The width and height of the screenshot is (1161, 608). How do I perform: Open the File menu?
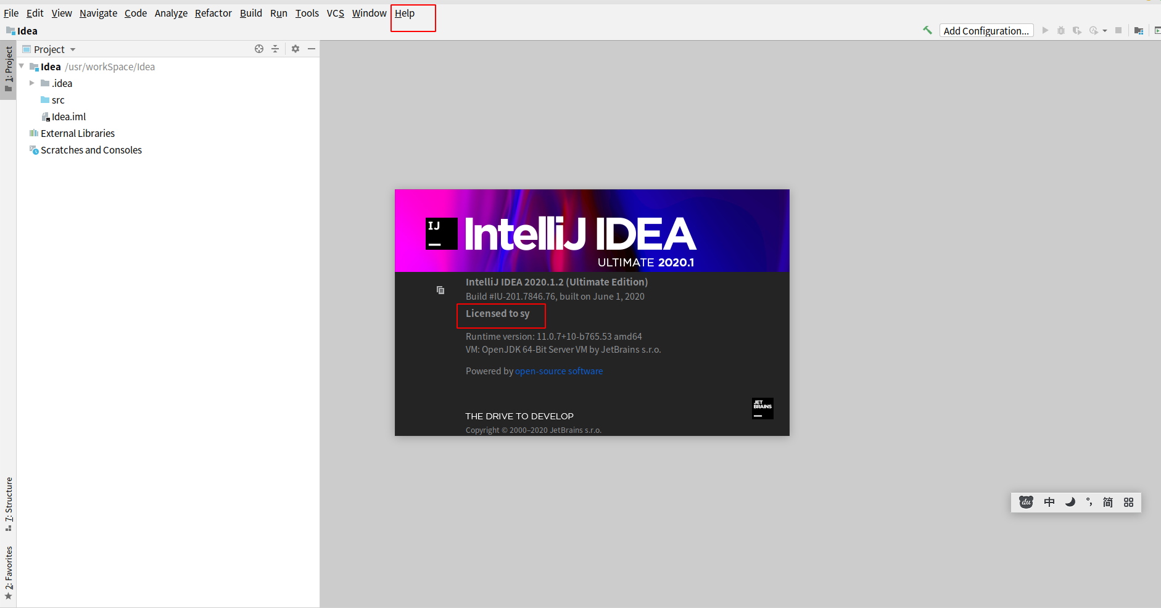point(11,13)
